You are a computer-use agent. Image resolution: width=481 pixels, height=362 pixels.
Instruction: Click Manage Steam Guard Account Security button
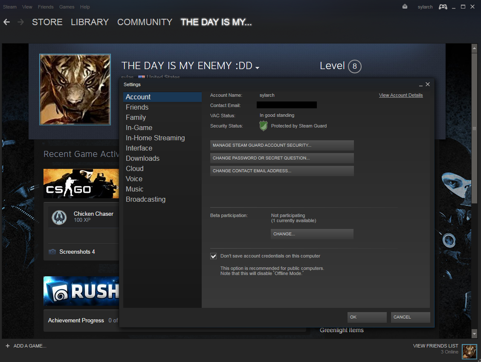coord(282,145)
